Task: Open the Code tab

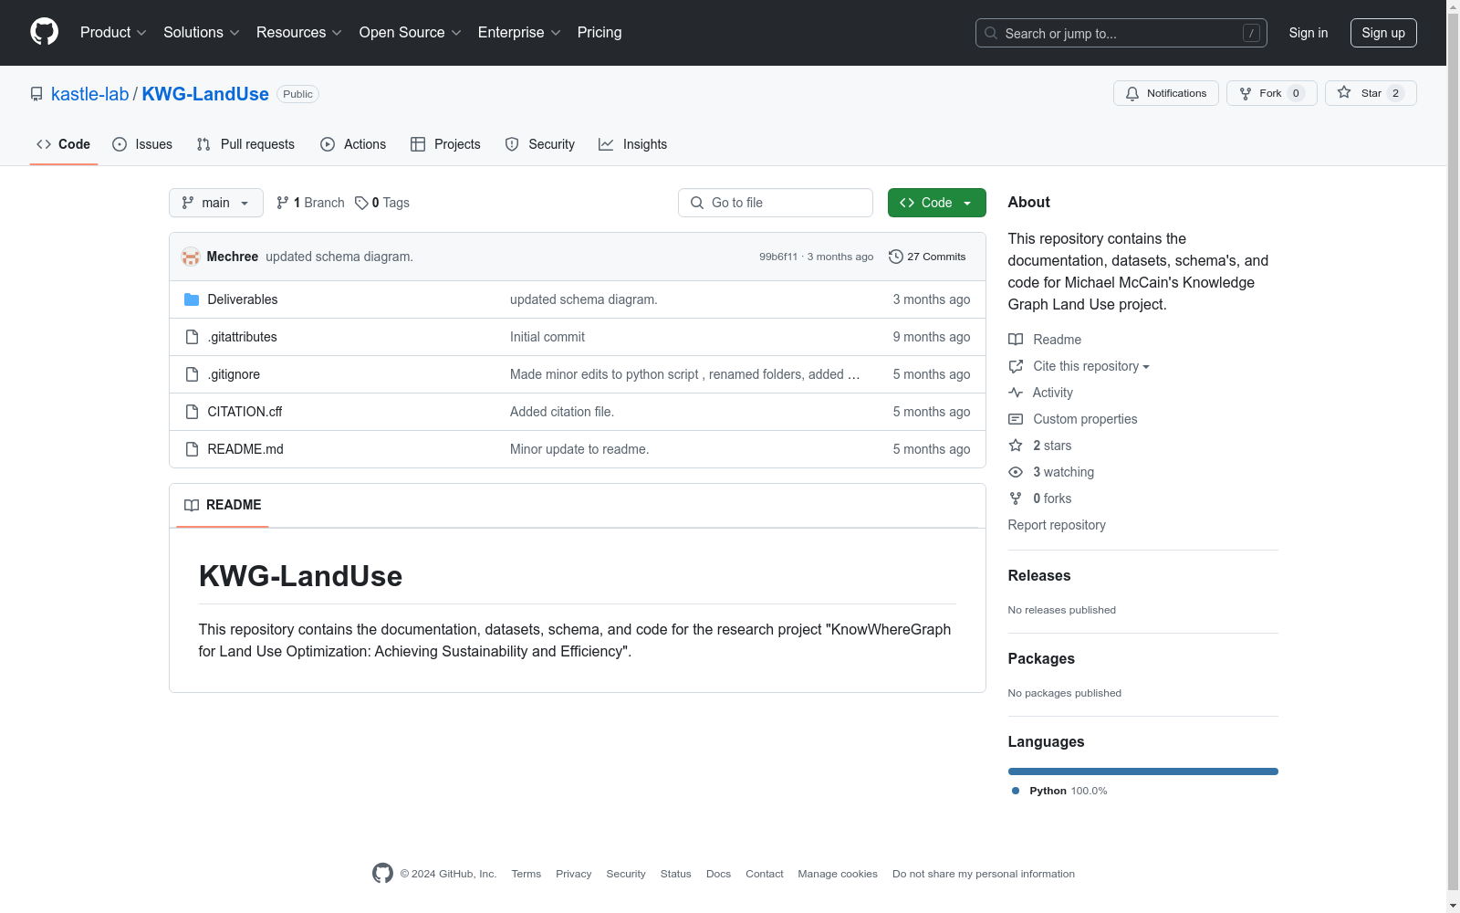Action: [64, 144]
